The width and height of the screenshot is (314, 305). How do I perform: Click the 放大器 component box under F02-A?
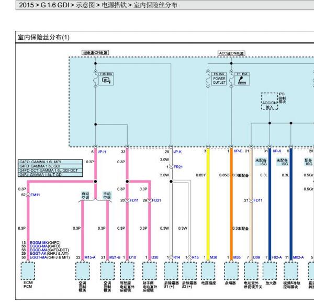coord(270,271)
